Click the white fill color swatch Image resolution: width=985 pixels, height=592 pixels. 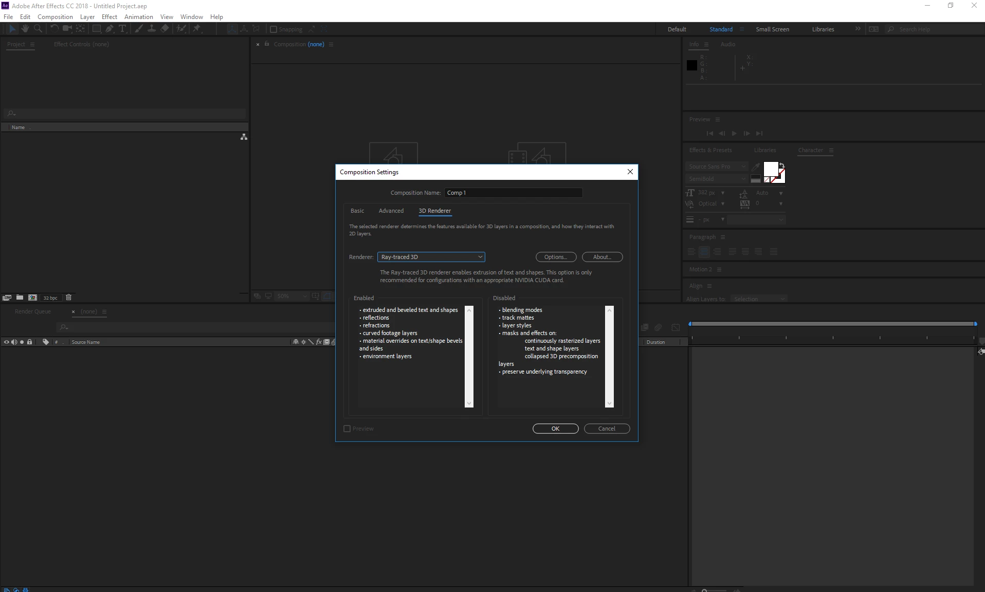coord(771,169)
